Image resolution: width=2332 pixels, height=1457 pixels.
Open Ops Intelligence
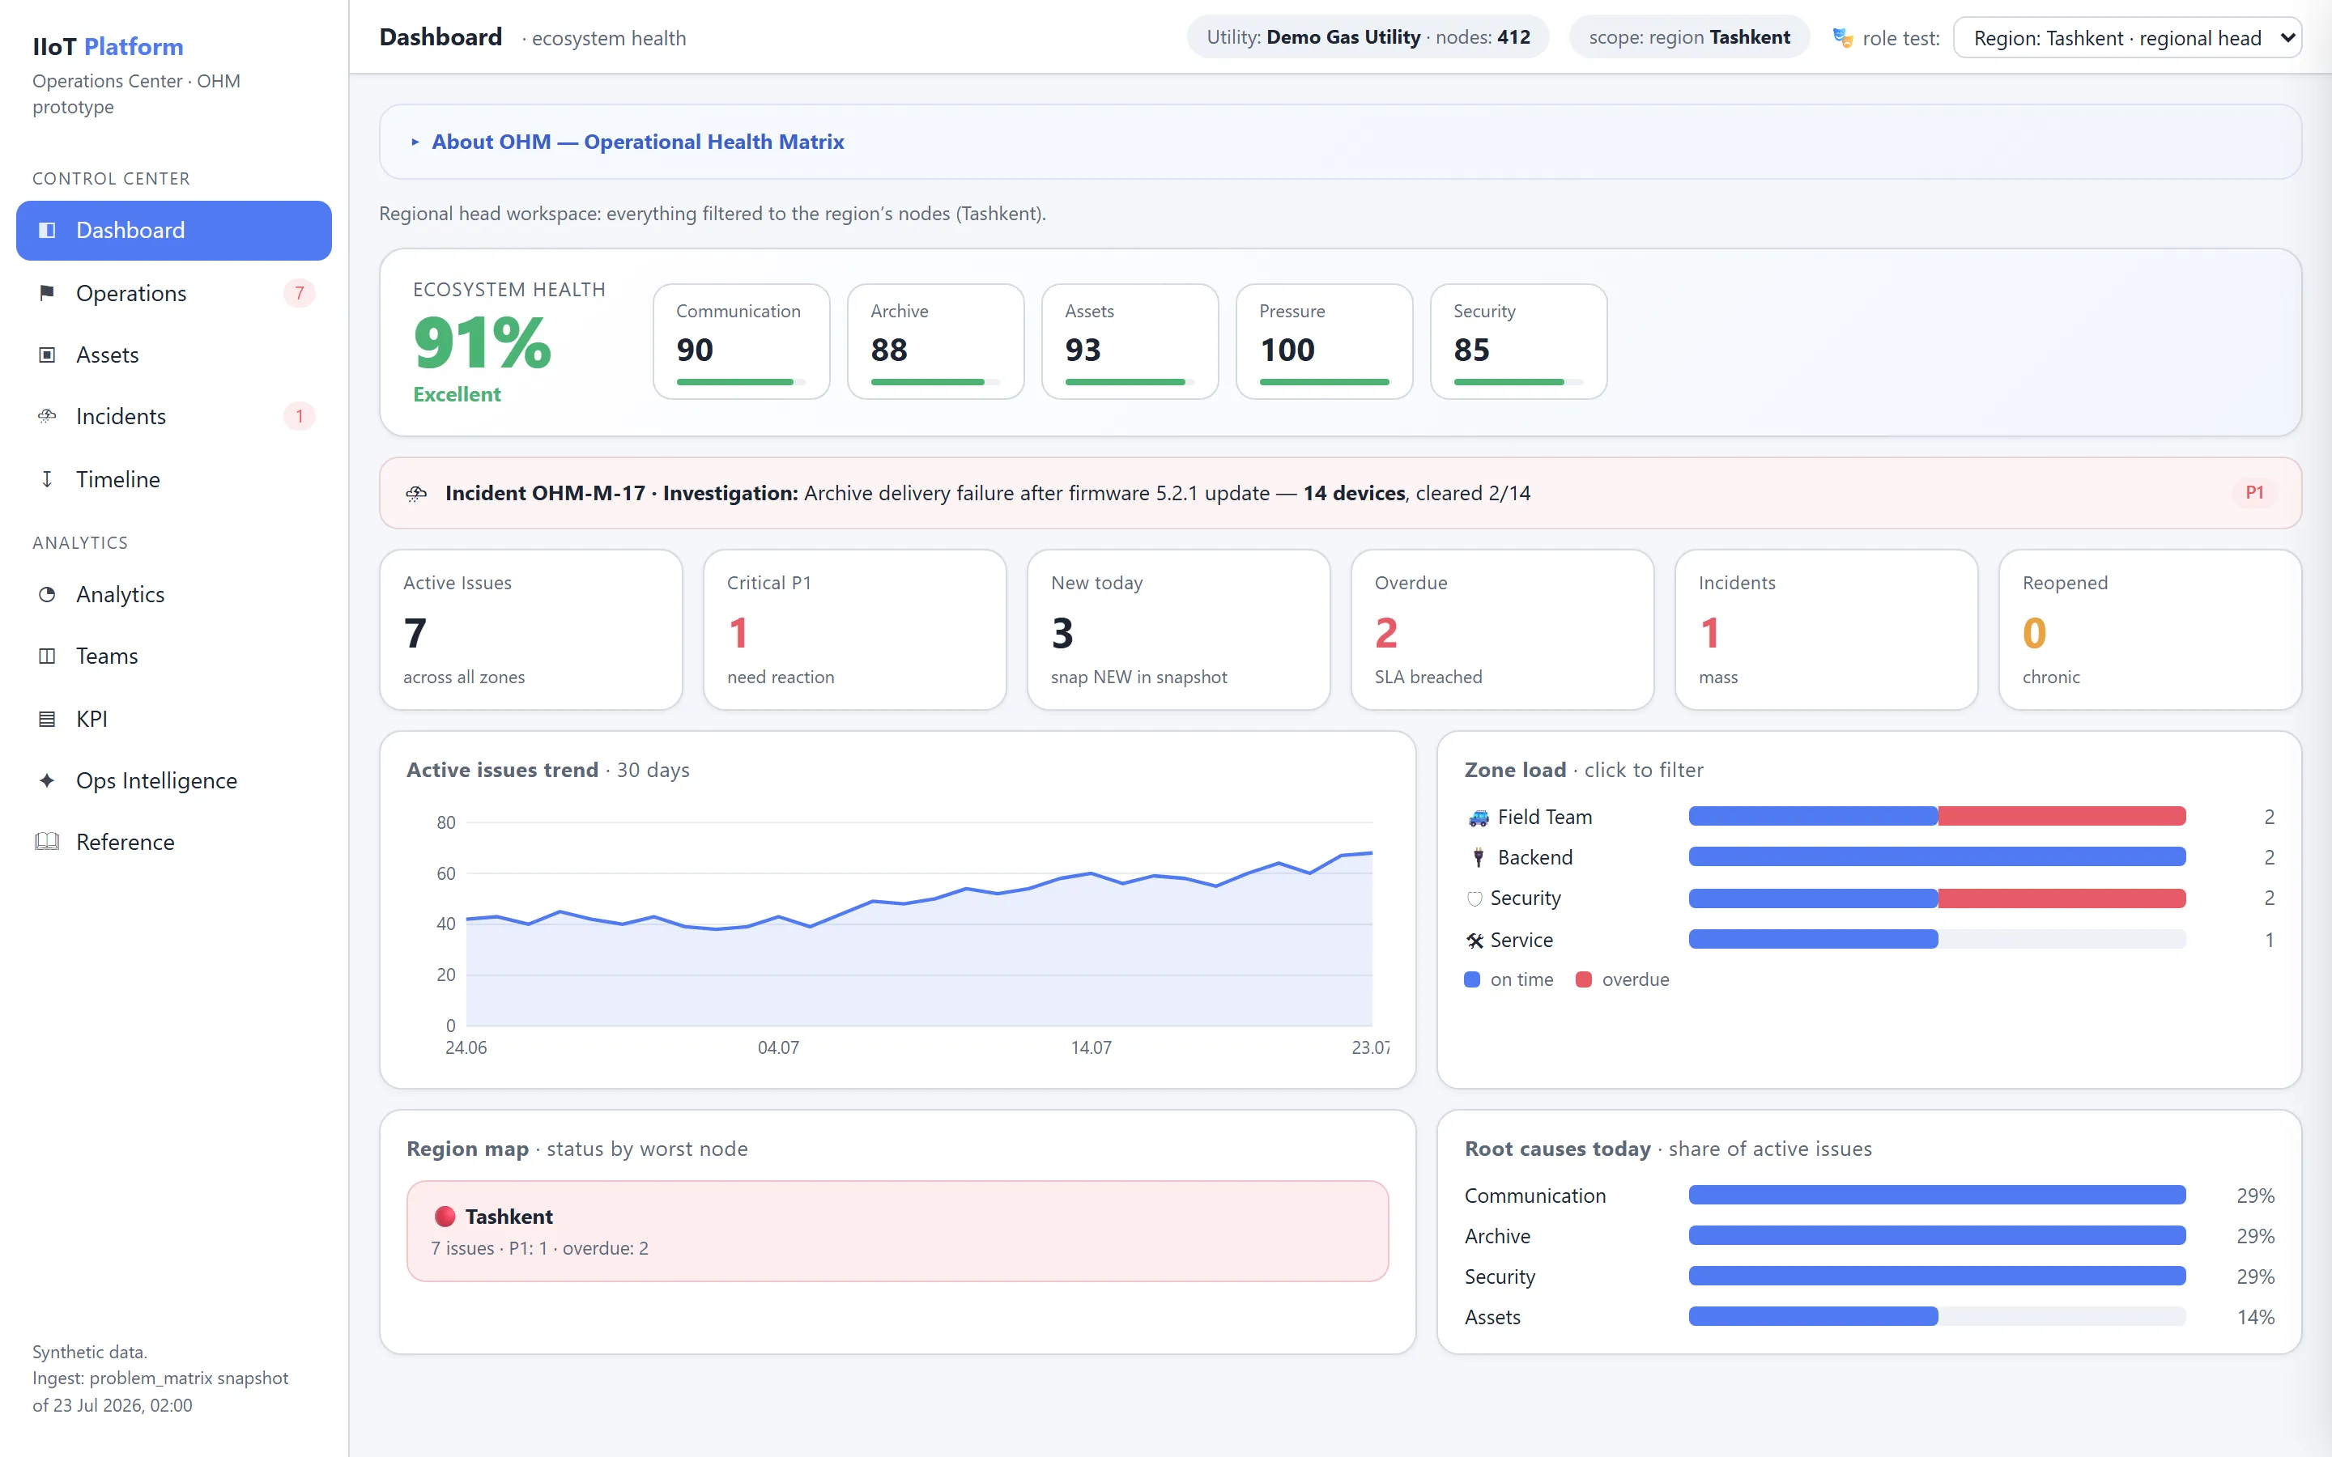click(x=173, y=780)
